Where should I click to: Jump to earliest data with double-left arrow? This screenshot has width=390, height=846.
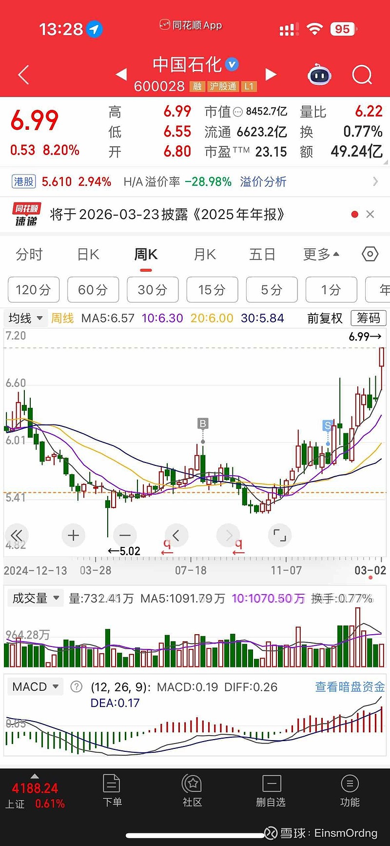(x=17, y=535)
